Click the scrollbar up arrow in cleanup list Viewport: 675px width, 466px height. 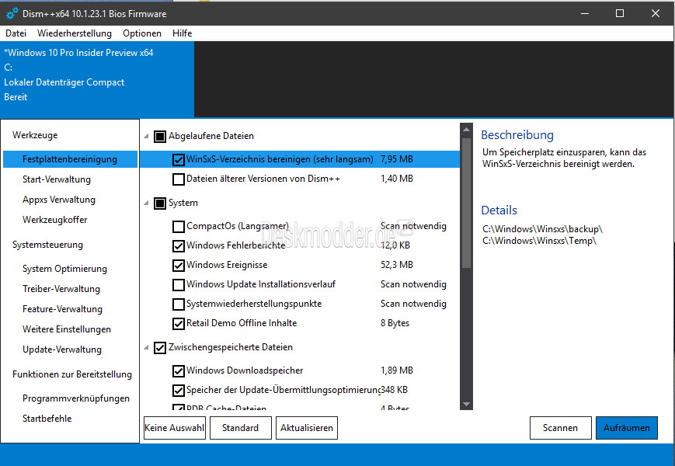pos(466,130)
